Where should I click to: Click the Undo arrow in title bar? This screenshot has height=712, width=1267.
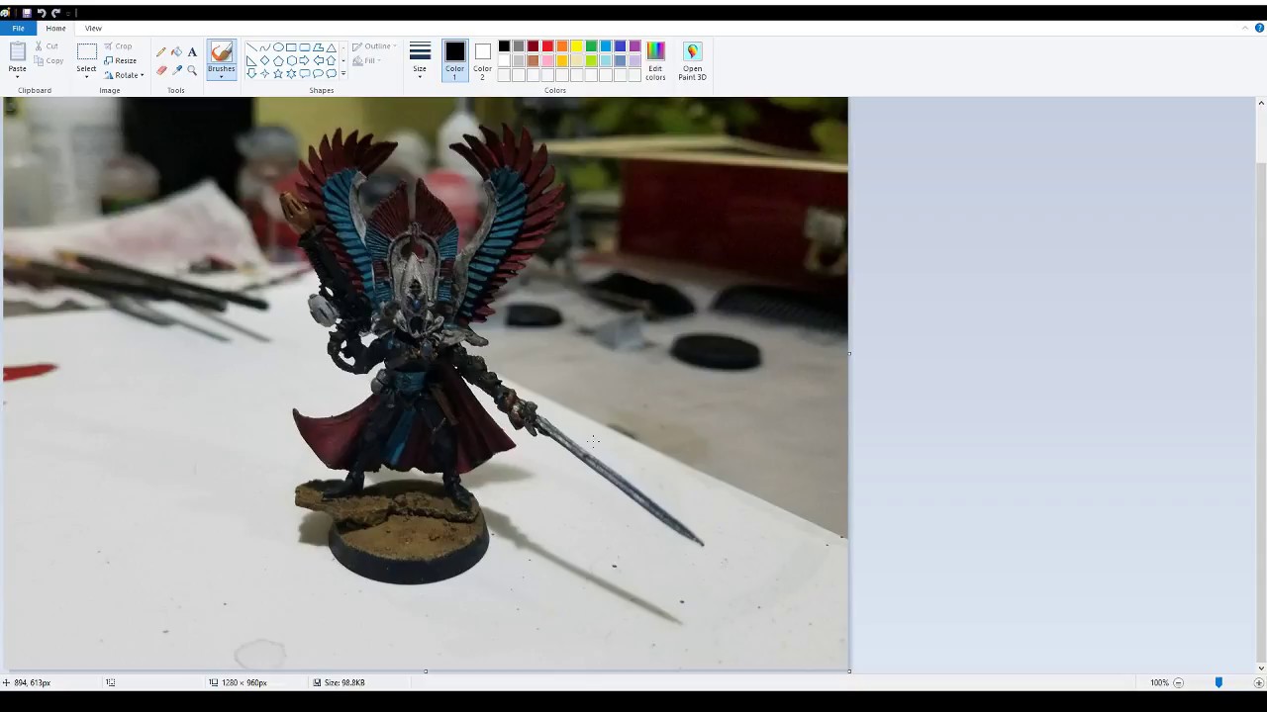(x=42, y=13)
